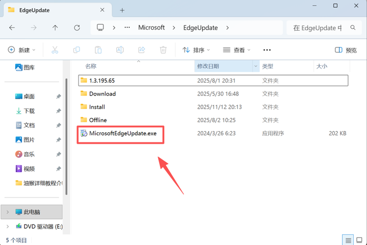Click the computer icon in address bar
Image resolution: width=367 pixels, height=245 pixels.
(x=100, y=28)
